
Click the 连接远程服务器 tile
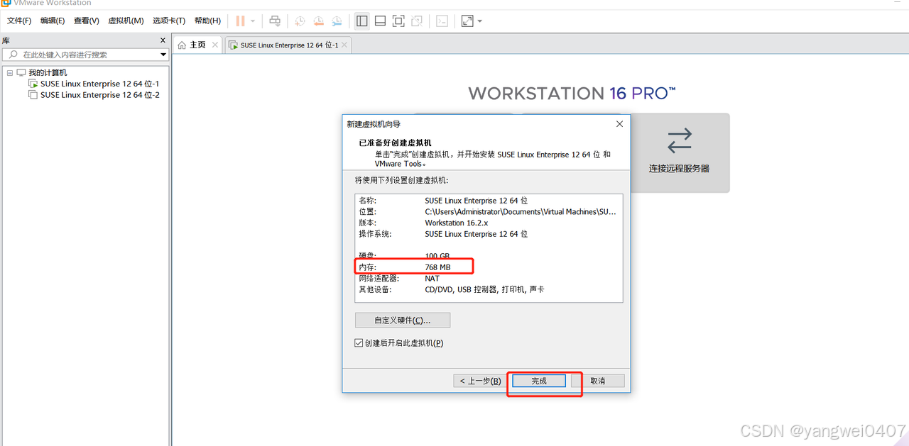coord(679,152)
